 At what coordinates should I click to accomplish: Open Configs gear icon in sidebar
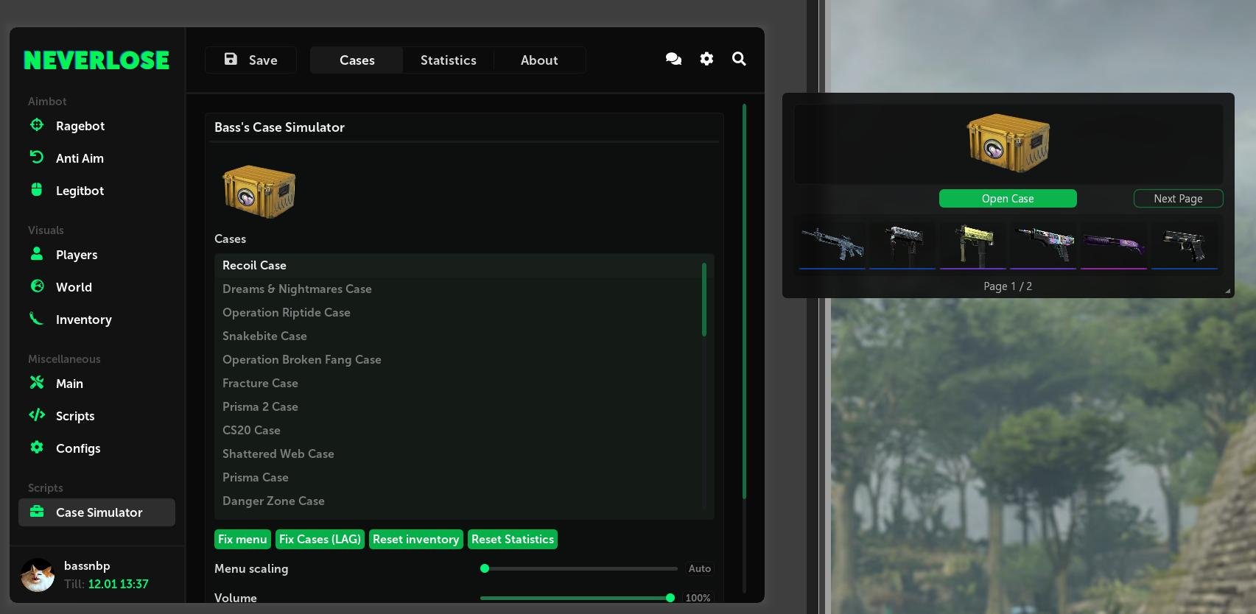37,447
